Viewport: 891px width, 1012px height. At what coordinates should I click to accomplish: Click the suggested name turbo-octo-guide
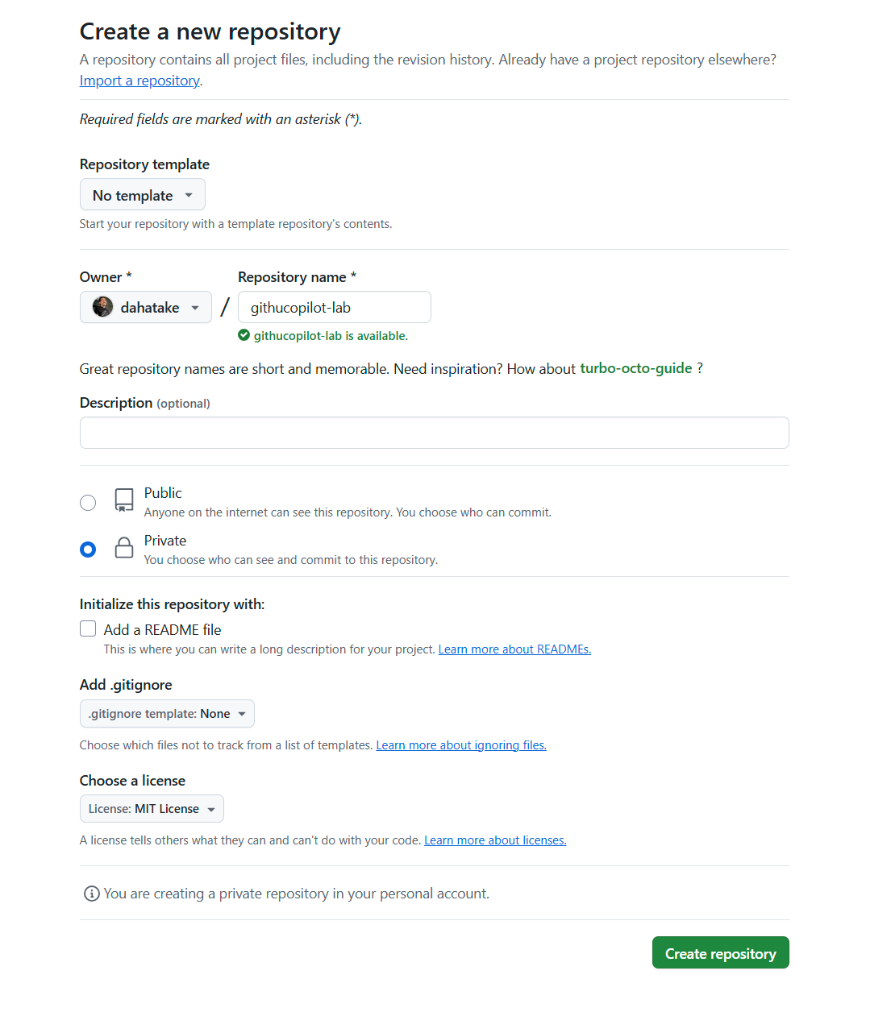636,368
